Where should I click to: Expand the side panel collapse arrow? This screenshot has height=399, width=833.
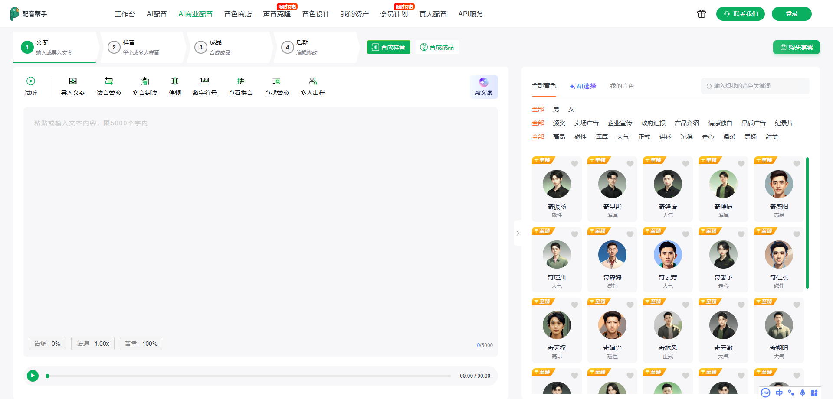(518, 233)
